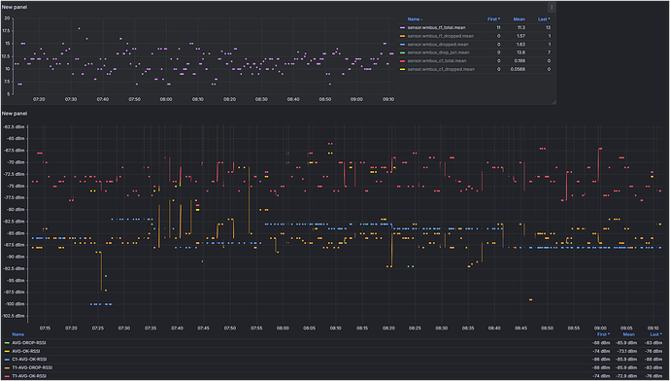Click mean value 1.63 in upper legend
The image size is (670, 381).
click(x=520, y=45)
